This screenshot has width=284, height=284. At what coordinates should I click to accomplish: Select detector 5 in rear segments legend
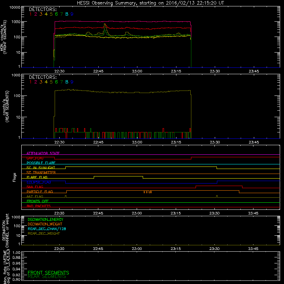(x=51, y=82)
